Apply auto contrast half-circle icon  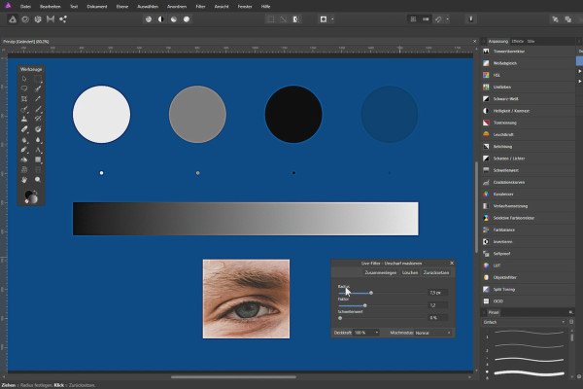click(x=161, y=19)
